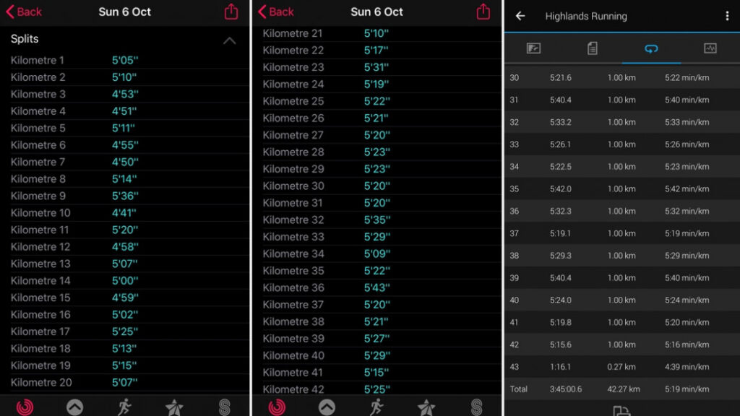Open the Sharing S icon below Kilometre 20
740x416 pixels.
[x=225, y=407]
